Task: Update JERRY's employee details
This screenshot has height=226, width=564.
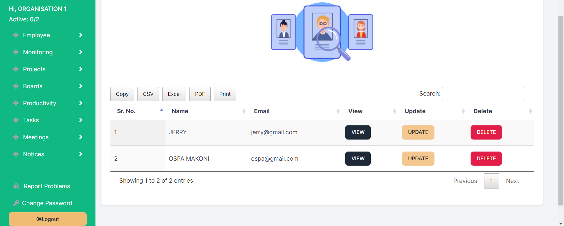Action: coord(418,132)
